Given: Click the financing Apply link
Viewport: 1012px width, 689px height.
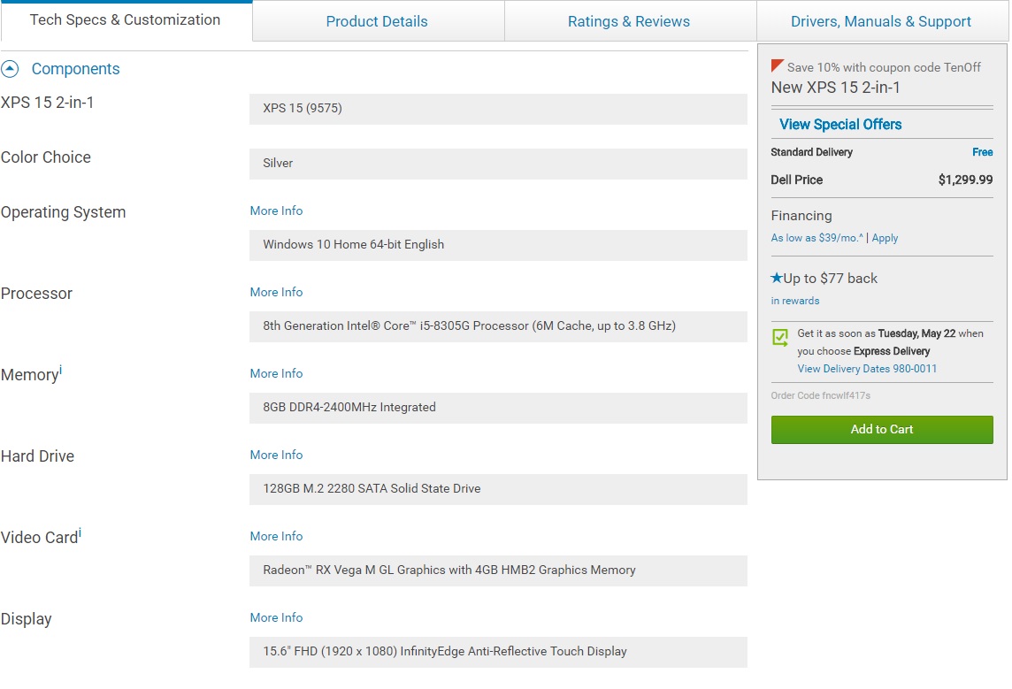Looking at the screenshot, I should pos(885,238).
